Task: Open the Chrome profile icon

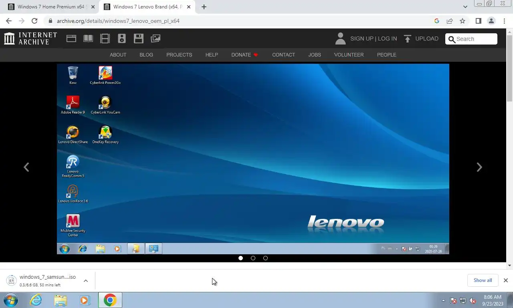Action: 491,21
